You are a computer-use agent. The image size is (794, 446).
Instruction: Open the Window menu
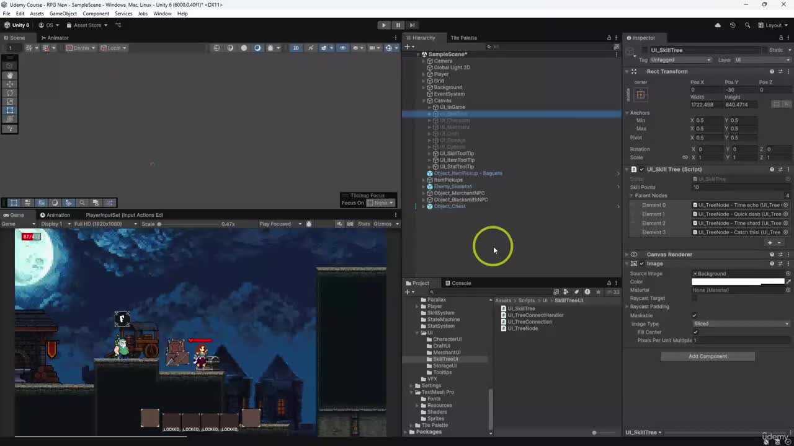coord(162,14)
